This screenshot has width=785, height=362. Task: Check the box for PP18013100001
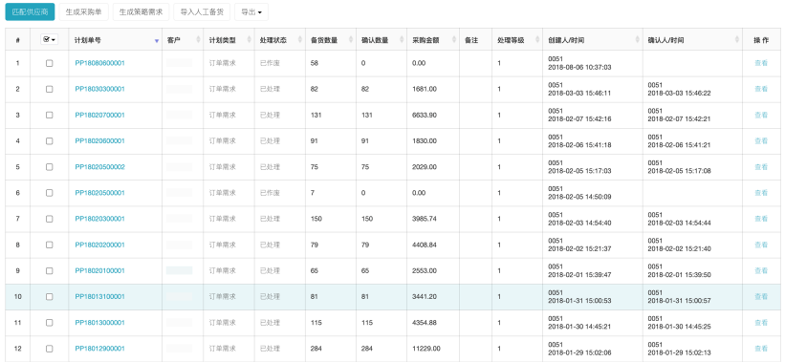pos(49,296)
